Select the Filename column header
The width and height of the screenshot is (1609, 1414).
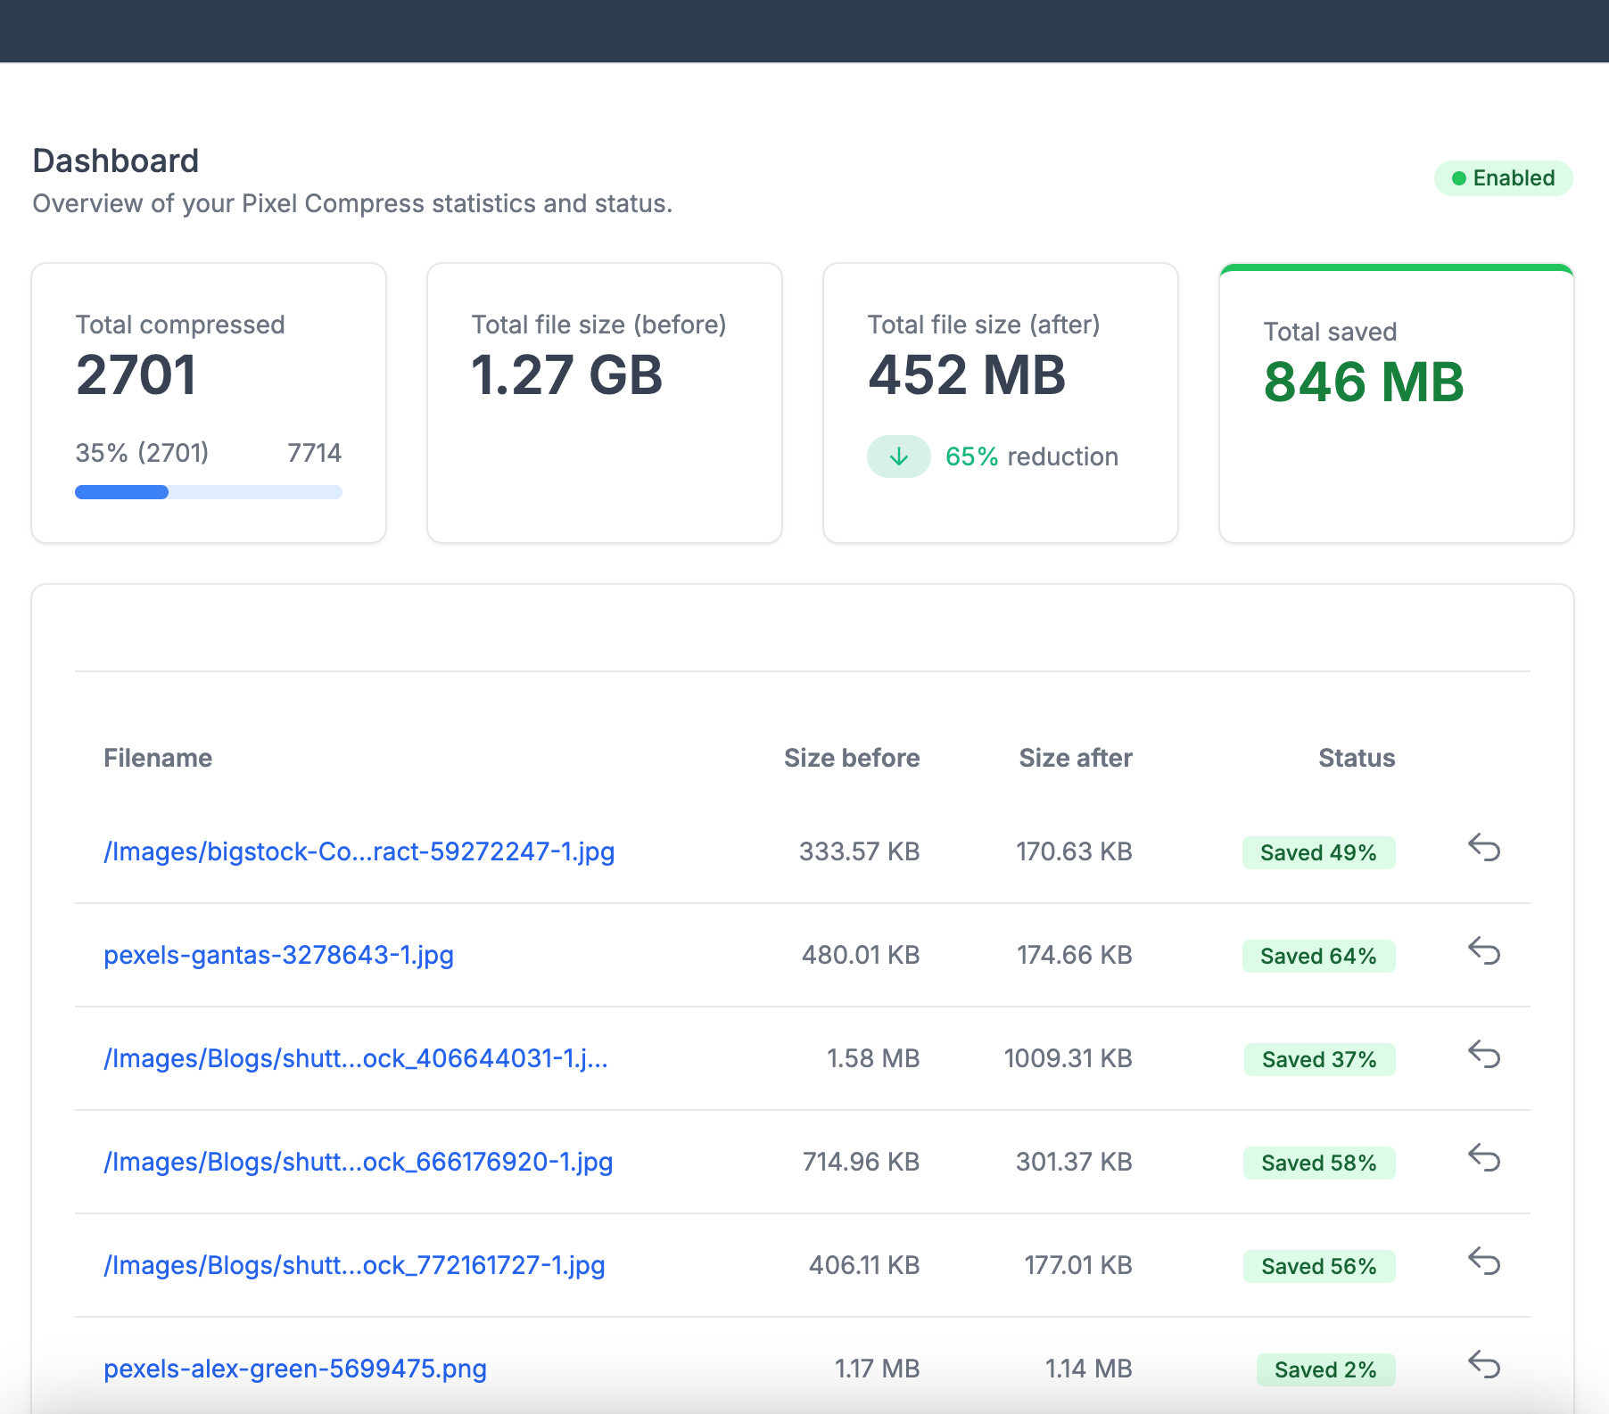(158, 758)
